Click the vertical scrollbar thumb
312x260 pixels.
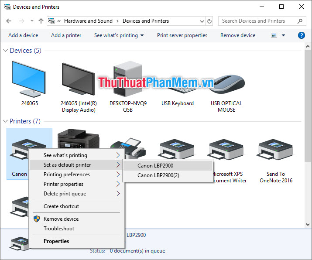tap(308, 106)
